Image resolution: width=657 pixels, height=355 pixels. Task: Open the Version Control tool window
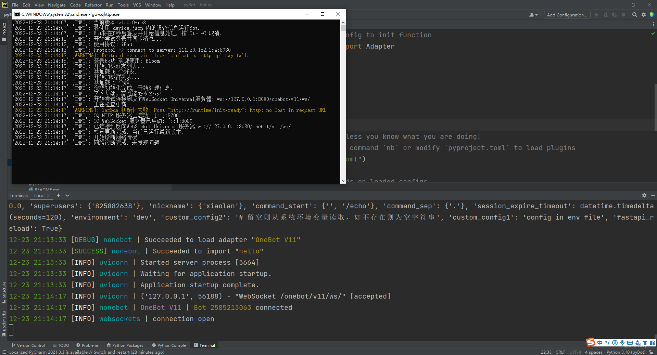pos(28,345)
